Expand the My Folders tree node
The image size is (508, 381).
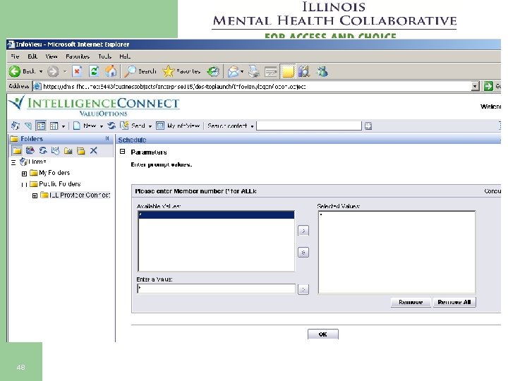tap(24, 174)
